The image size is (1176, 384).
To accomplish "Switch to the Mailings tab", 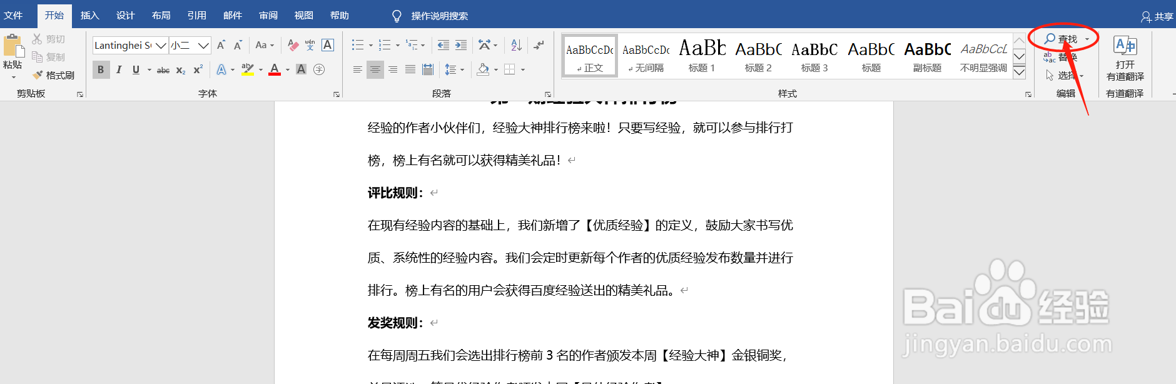I will tap(232, 16).
